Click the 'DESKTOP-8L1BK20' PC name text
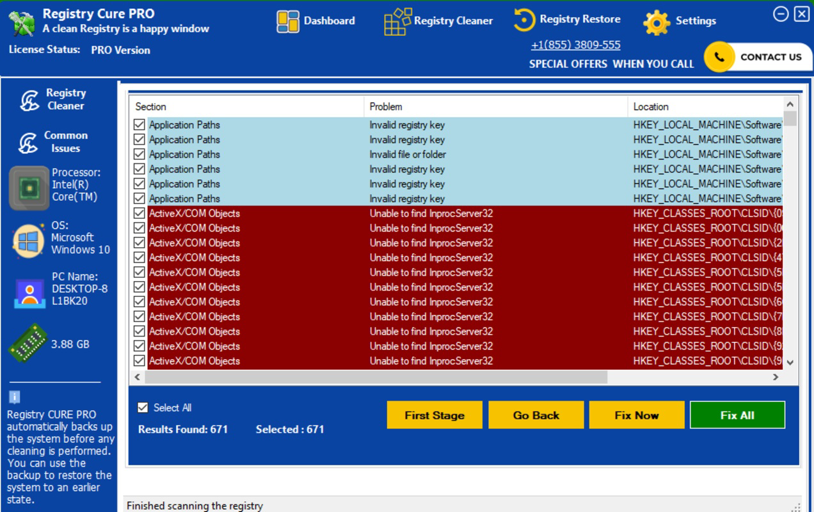Viewport: 814px width, 512px height. [x=80, y=294]
